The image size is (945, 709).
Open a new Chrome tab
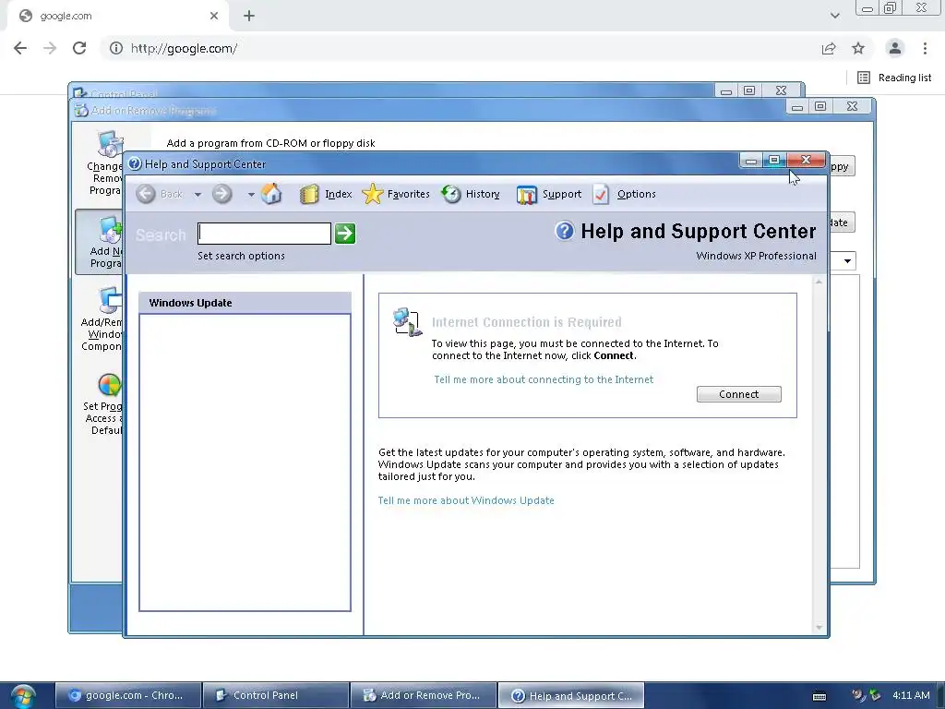[x=249, y=16]
